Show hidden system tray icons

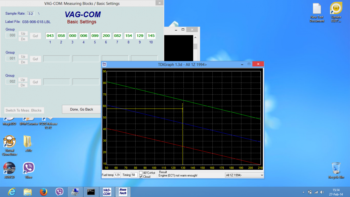tap(304, 192)
